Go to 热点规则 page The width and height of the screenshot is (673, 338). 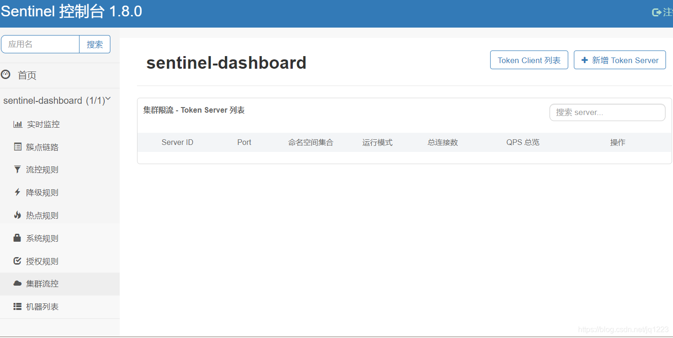(x=60, y=216)
